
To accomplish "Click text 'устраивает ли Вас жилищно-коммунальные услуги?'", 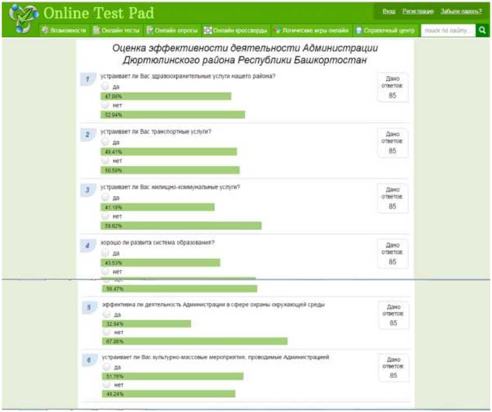I will [x=170, y=187].
